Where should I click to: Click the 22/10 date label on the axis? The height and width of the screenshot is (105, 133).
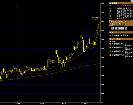[x=64, y=104]
